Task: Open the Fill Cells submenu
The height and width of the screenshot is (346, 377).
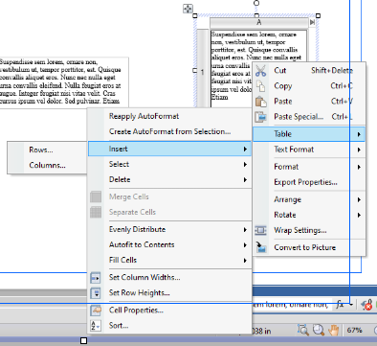Action: point(169,260)
